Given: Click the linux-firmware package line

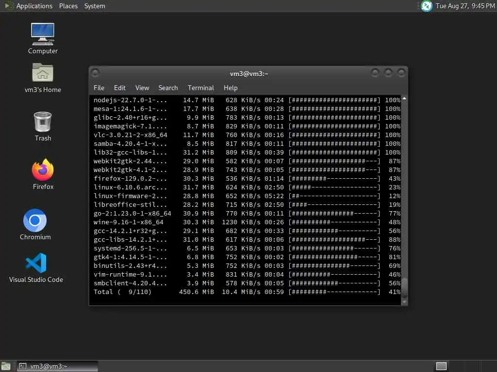Looking at the screenshot, I should pyautogui.click(x=247, y=196).
